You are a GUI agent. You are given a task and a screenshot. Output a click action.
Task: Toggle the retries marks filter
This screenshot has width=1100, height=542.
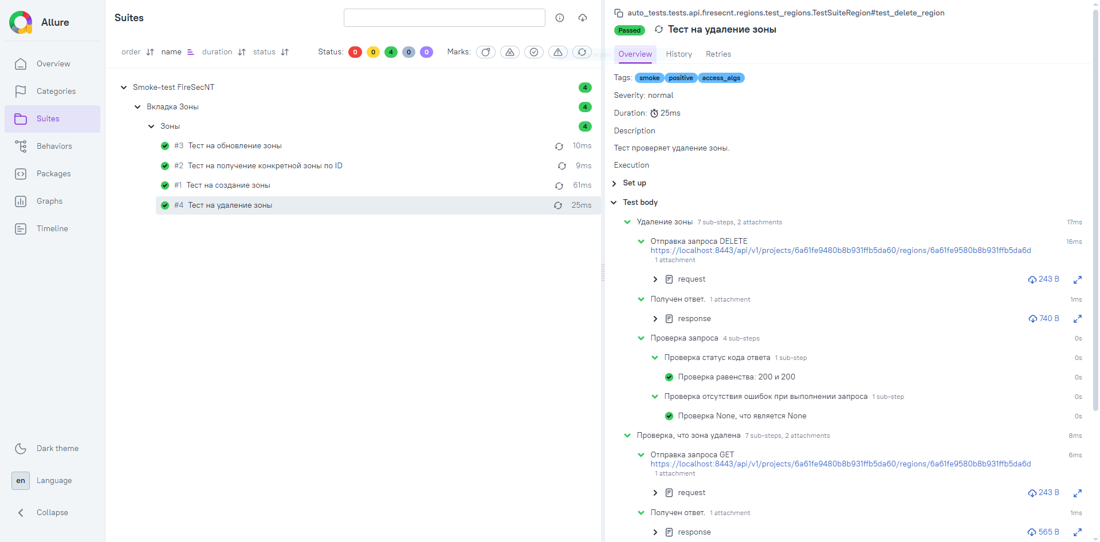[582, 52]
